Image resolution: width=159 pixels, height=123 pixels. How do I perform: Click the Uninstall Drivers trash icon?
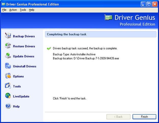8,66
